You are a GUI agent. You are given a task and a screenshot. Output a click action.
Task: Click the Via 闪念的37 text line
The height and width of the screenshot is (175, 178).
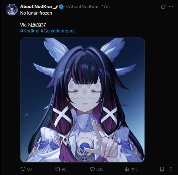point(33,25)
